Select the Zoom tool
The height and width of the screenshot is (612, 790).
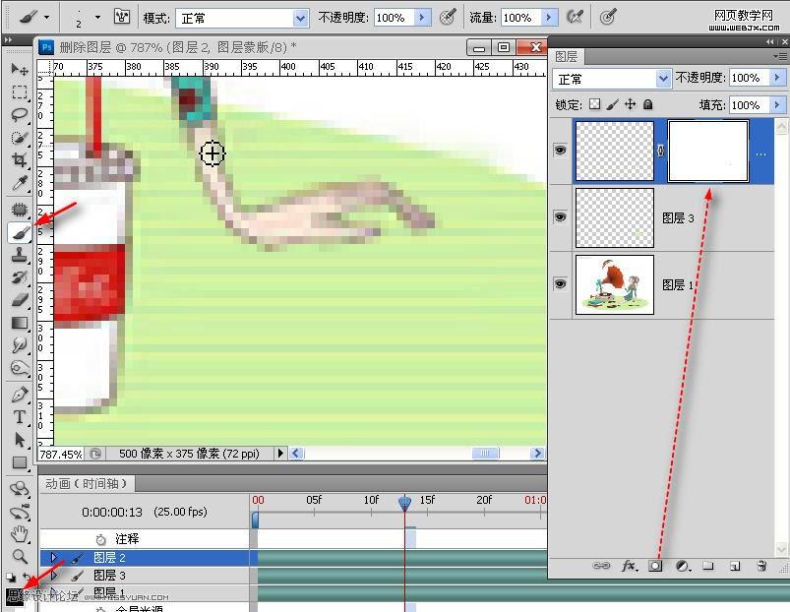click(19, 557)
